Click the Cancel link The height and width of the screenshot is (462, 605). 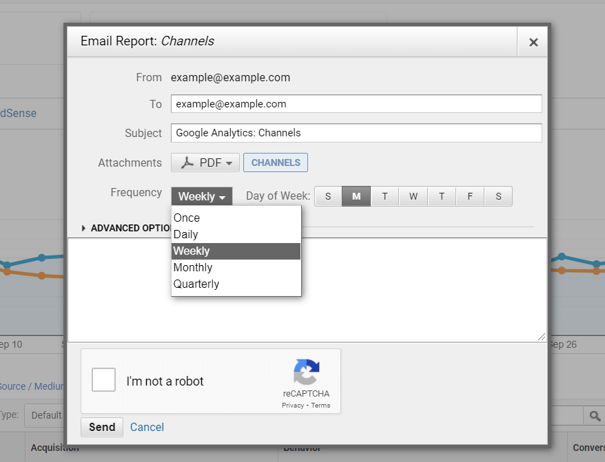147,427
